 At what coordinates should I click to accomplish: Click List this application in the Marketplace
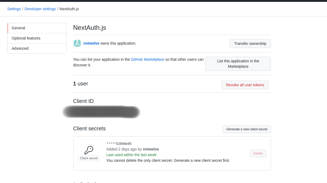pos(238,64)
